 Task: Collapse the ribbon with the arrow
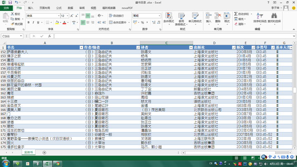click(294, 29)
